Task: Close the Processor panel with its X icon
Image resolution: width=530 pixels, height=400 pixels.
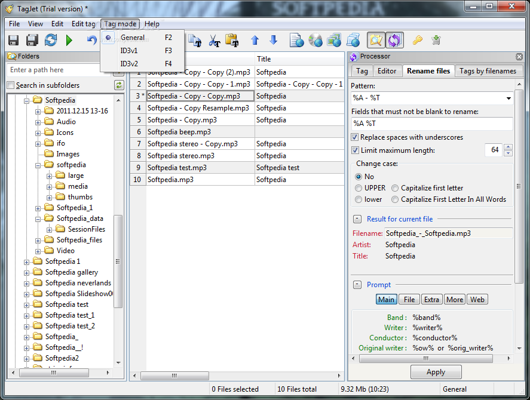Action: (519, 57)
